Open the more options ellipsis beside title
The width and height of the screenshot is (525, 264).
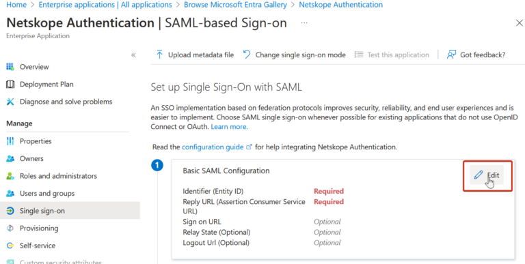304,23
